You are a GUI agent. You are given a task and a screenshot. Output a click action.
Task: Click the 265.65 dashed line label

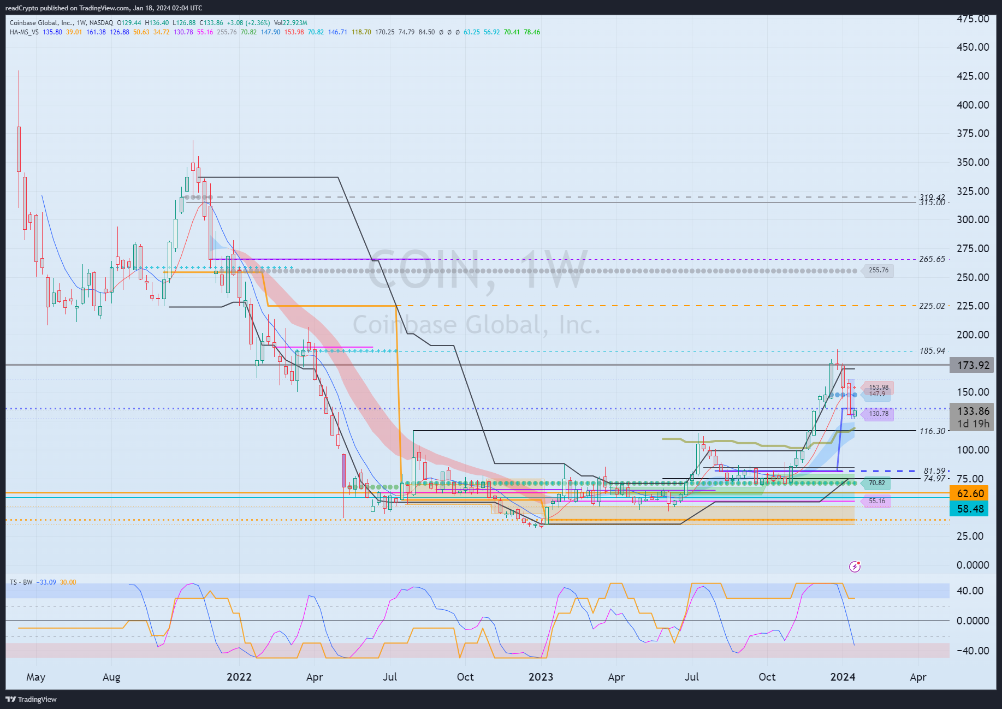(x=932, y=259)
